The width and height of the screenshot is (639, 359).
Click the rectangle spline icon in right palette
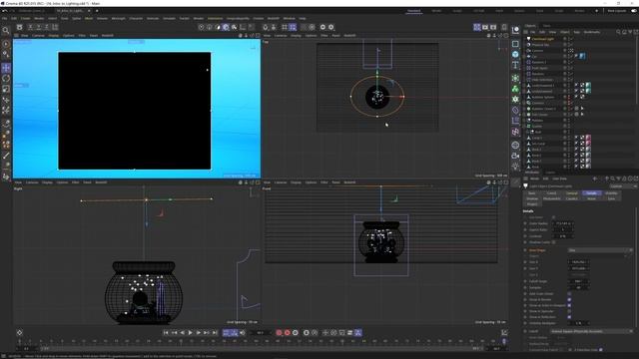(515, 44)
